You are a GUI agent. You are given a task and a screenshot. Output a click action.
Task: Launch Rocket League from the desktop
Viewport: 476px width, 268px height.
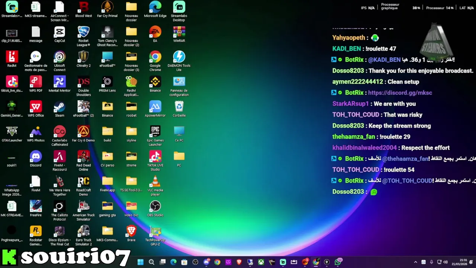(83, 36)
